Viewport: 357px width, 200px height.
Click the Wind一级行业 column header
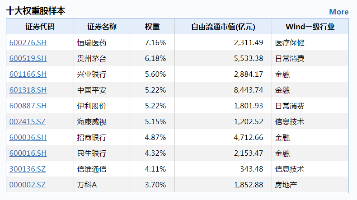tap(310, 27)
